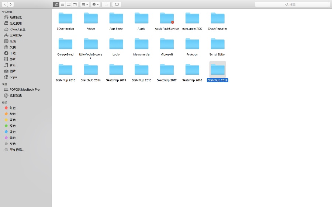Filter by orange tag 橙色
This screenshot has height=207, width=332.
[x=10, y=114]
